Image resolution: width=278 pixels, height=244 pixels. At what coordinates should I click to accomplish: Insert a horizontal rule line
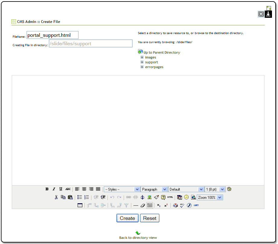click(136, 205)
